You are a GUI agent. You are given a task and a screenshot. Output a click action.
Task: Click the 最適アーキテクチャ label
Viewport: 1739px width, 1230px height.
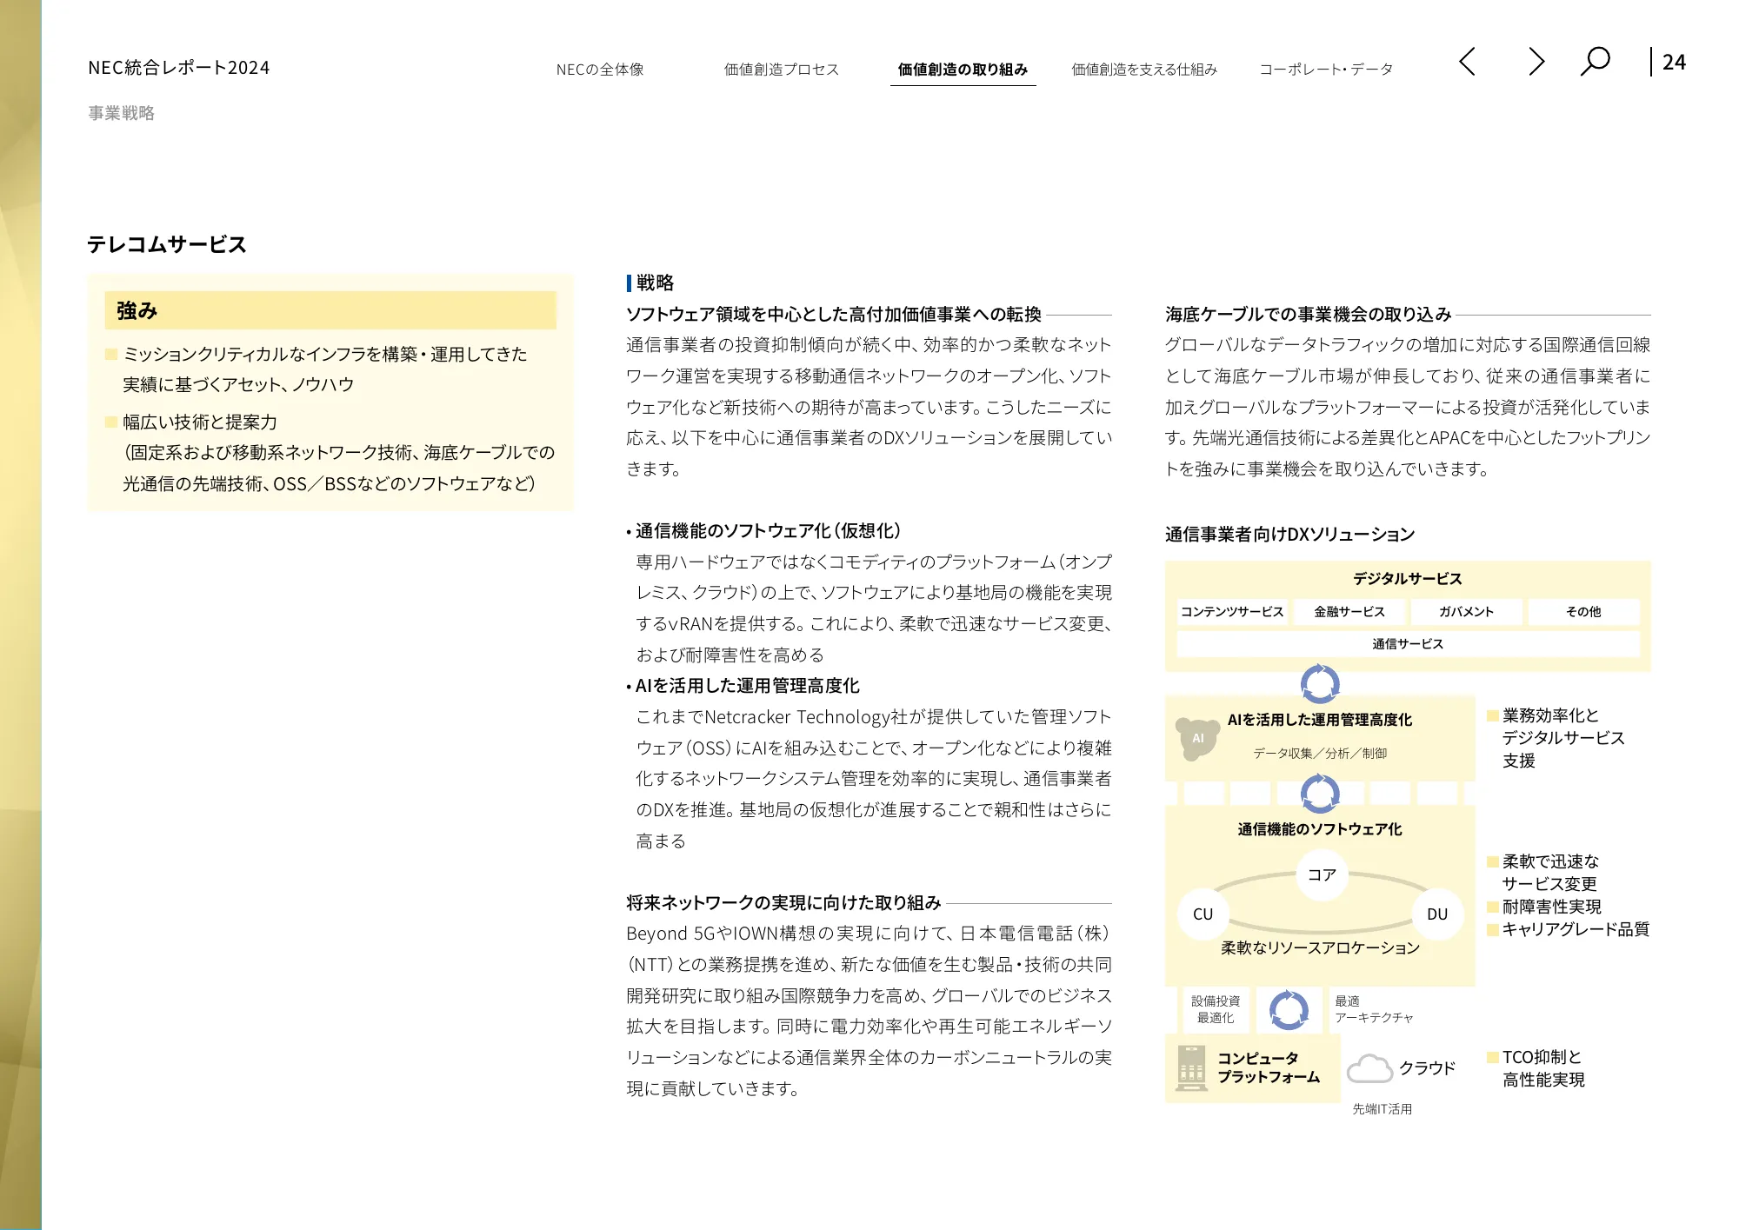(1374, 1009)
